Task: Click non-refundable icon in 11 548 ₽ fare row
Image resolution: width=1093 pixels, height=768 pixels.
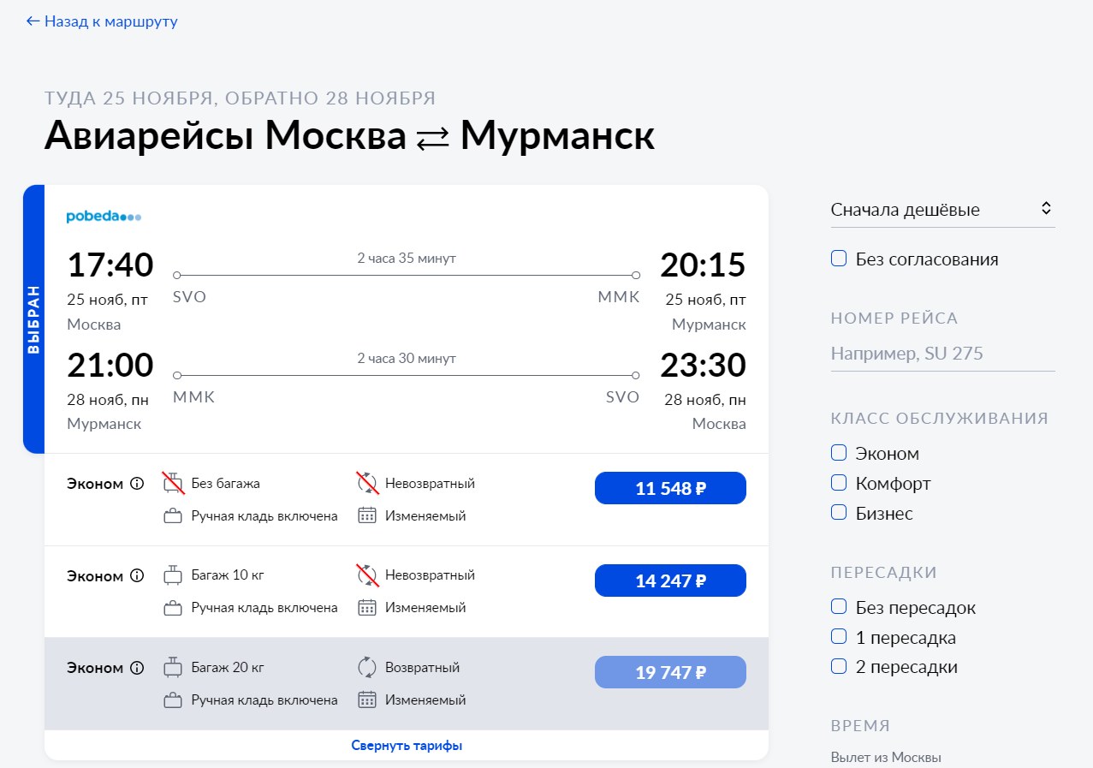Action: 367,483
